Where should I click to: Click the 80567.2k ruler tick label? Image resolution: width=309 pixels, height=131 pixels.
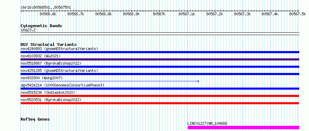(215, 14)
